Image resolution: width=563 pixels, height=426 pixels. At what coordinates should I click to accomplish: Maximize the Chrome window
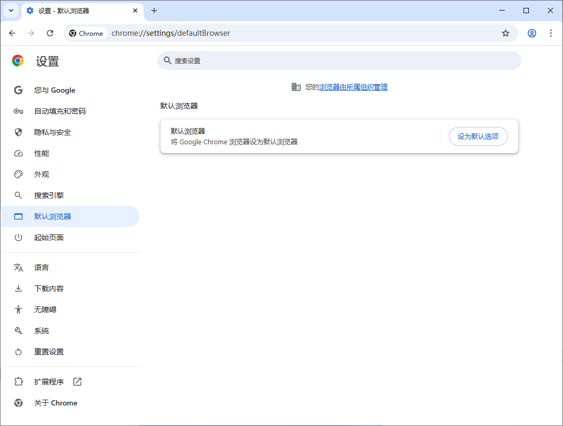526,11
